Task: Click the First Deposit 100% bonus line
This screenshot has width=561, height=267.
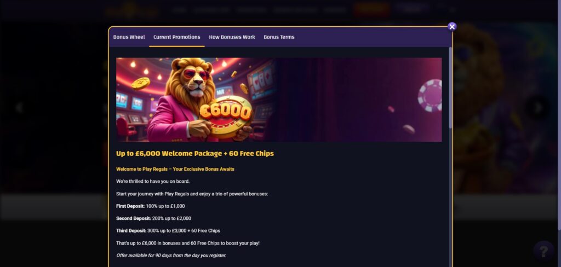Action: [151, 206]
